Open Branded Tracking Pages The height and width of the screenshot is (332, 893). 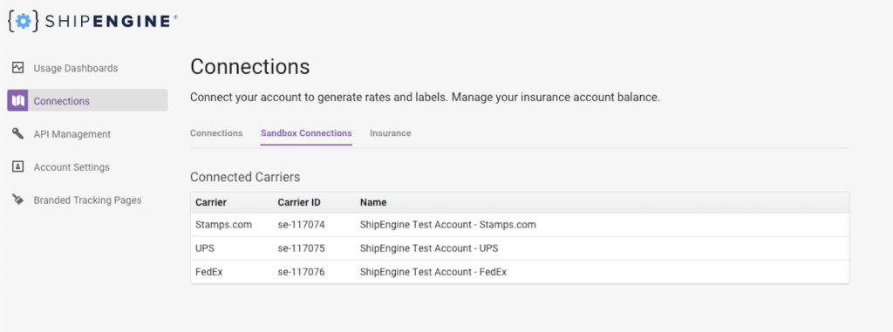pos(88,200)
